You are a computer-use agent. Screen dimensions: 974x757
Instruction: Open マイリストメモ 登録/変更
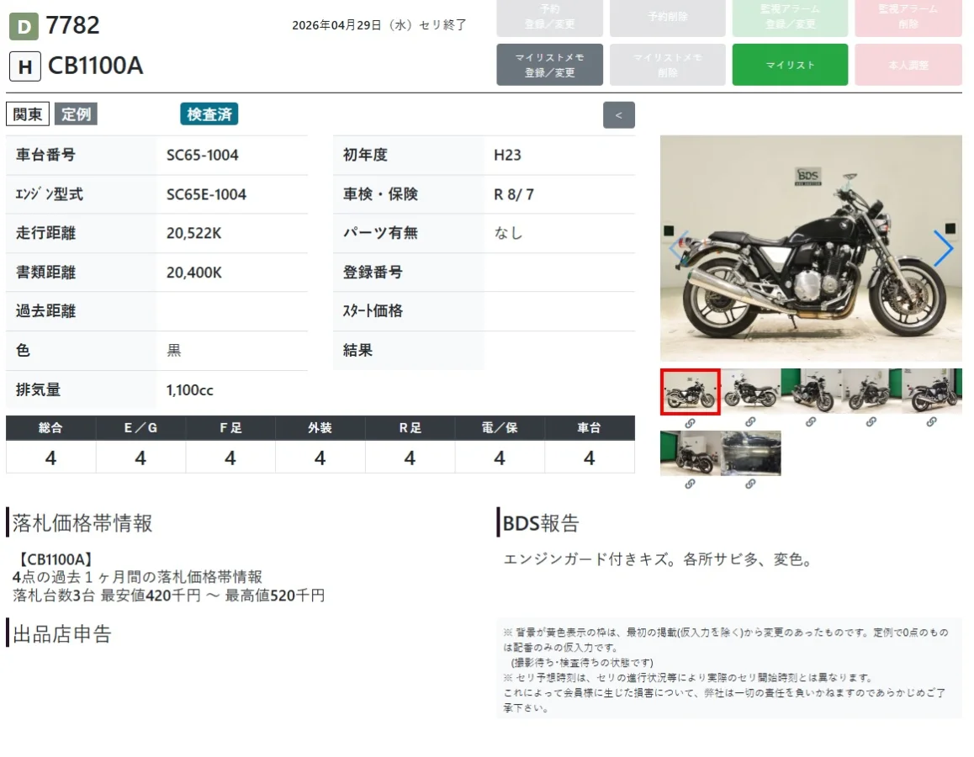point(549,65)
